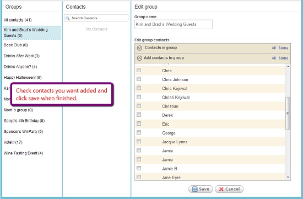Check the box next to Christi Kejriwal
Screen dimensions: 303x199
click(x=139, y=96)
